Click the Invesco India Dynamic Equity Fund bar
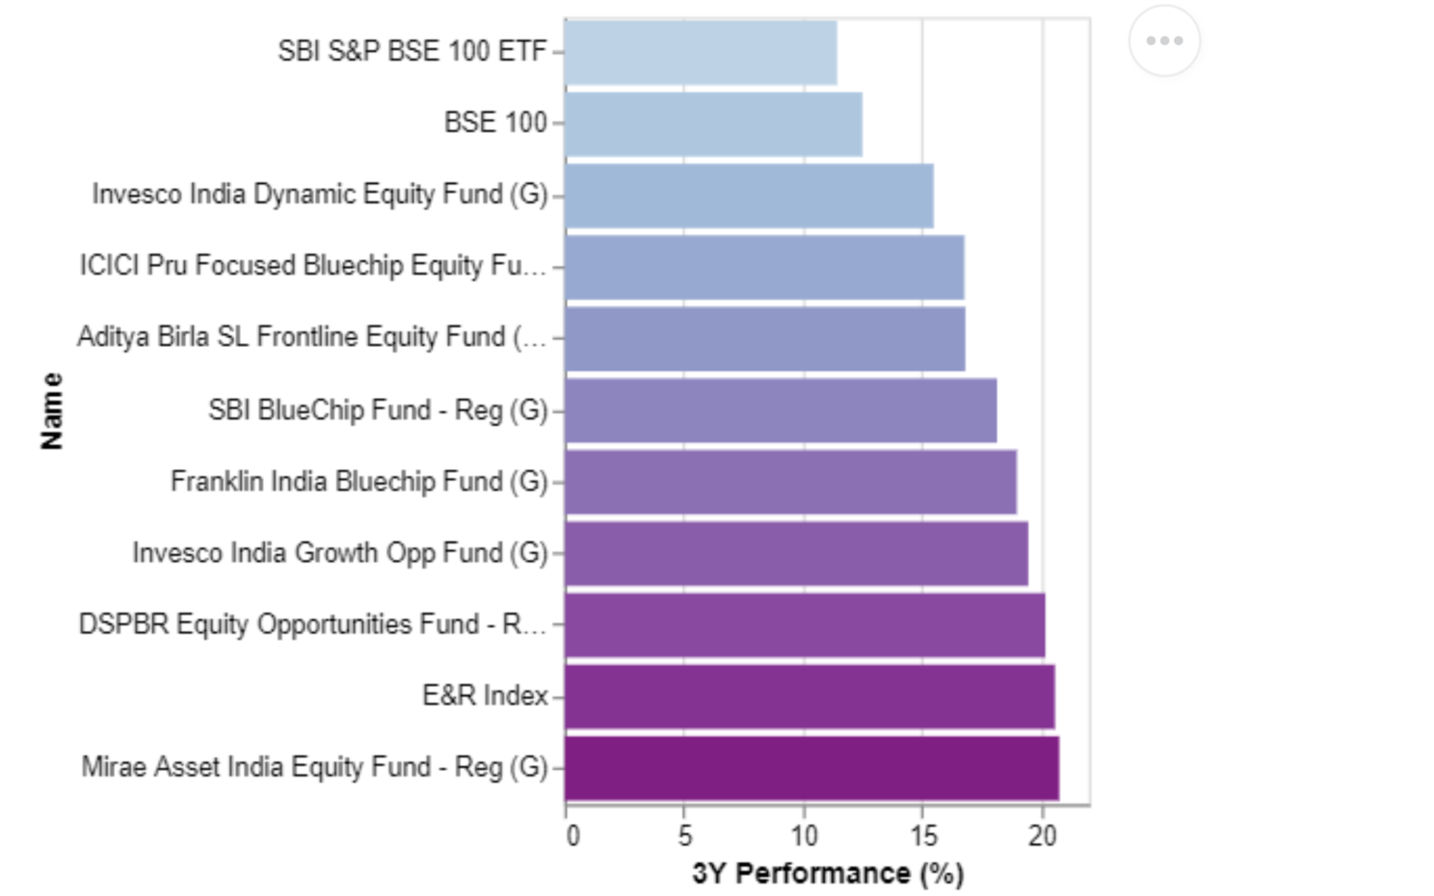 (749, 196)
